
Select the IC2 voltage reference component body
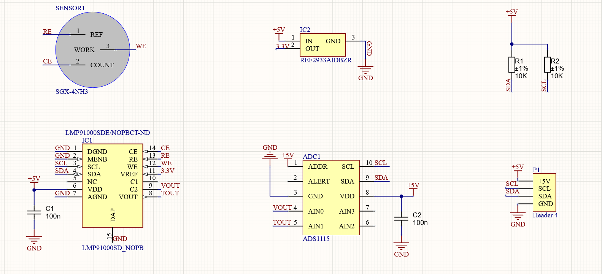tap(323, 45)
